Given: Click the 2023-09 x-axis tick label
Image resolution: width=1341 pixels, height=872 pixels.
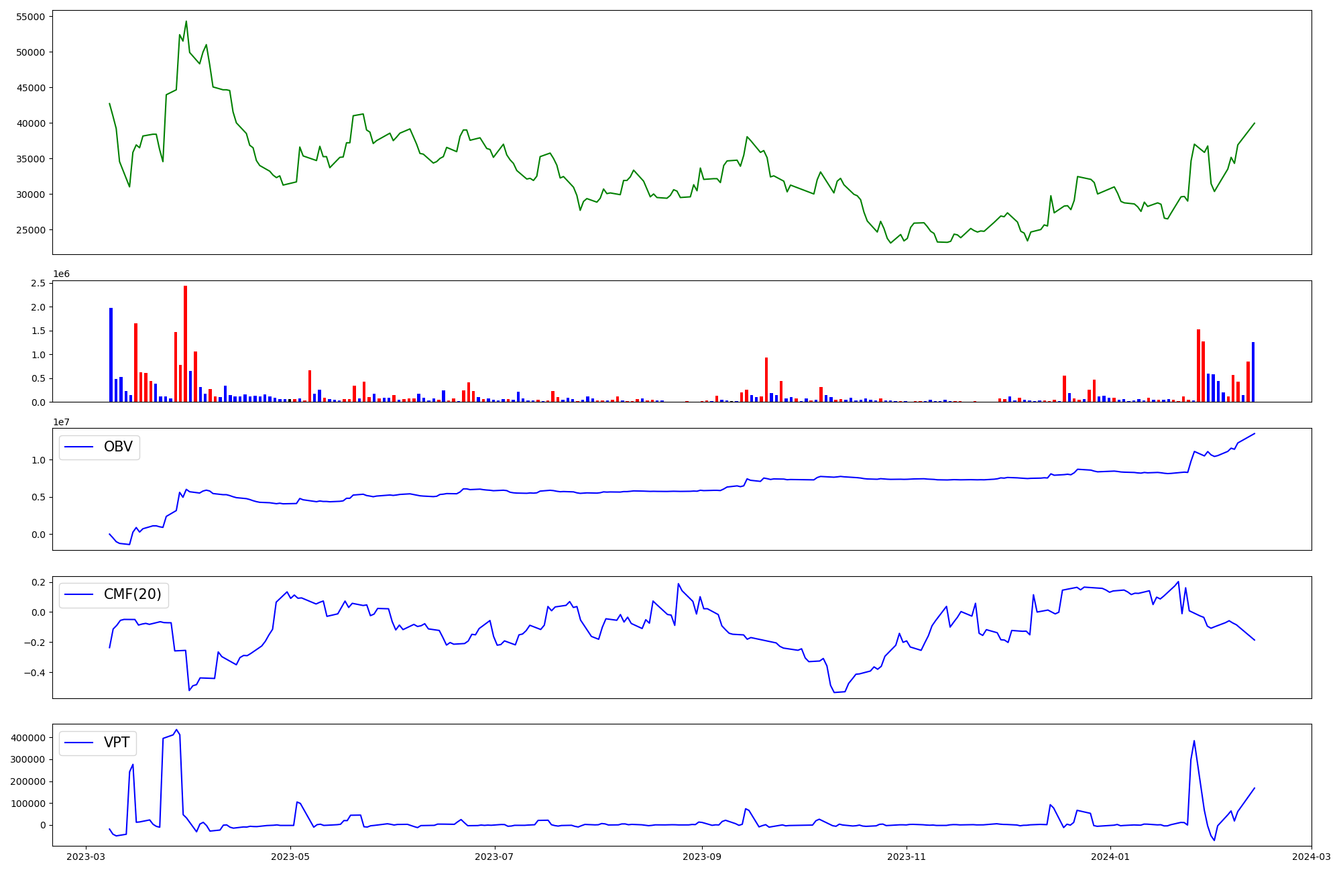Looking at the screenshot, I should click(702, 856).
